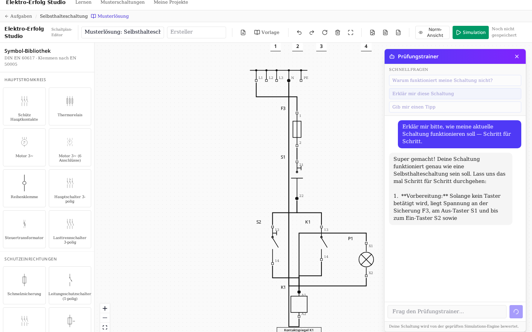Select the Hauptschalter 3-polig symbol
532x332 pixels.
[70, 188]
